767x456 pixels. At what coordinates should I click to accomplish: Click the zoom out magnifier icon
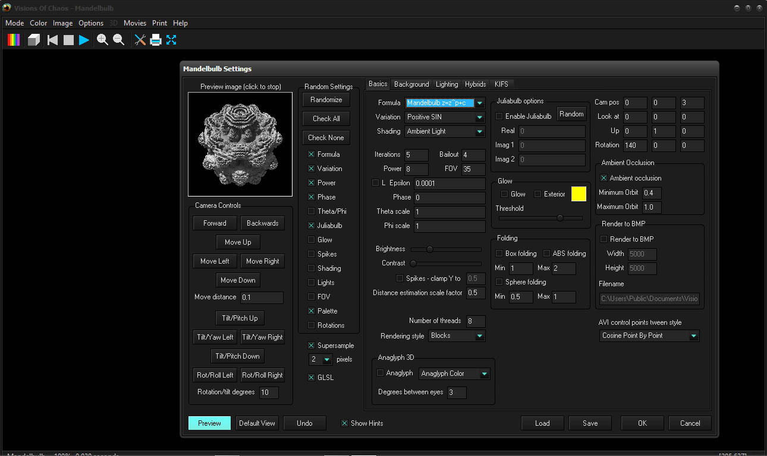click(x=118, y=40)
